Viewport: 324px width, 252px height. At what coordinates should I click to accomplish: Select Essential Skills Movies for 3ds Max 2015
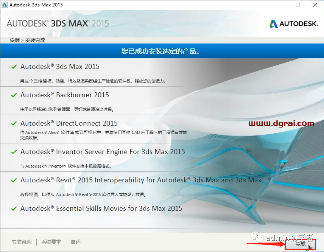[101, 208]
